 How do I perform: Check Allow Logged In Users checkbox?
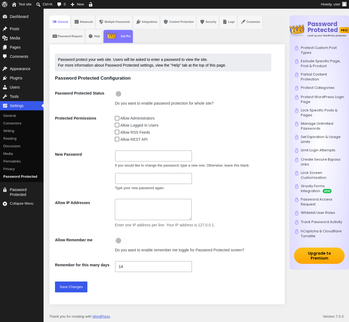pos(117,125)
